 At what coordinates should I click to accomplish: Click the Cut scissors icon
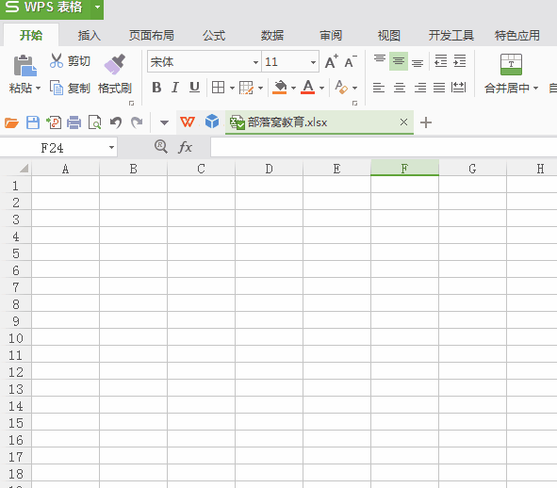[57, 60]
